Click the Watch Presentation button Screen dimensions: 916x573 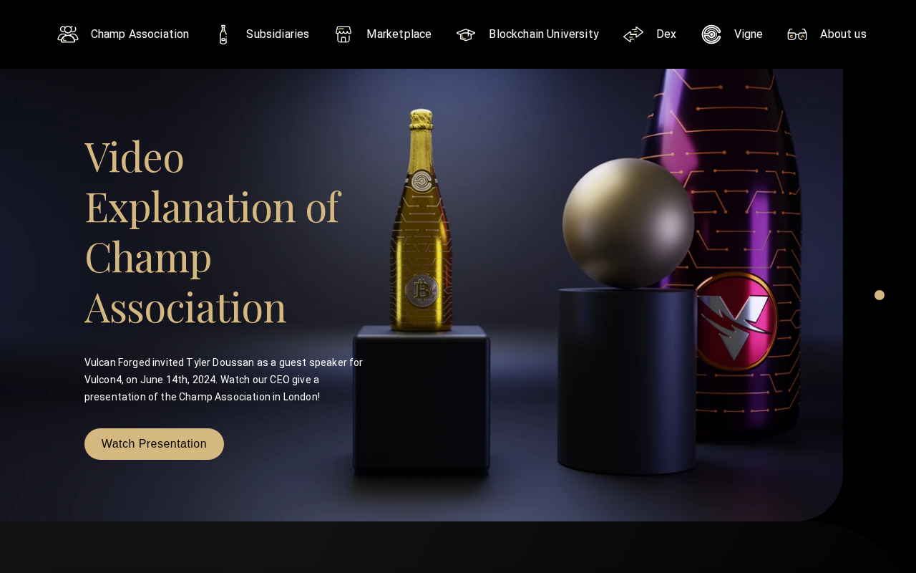click(x=154, y=444)
